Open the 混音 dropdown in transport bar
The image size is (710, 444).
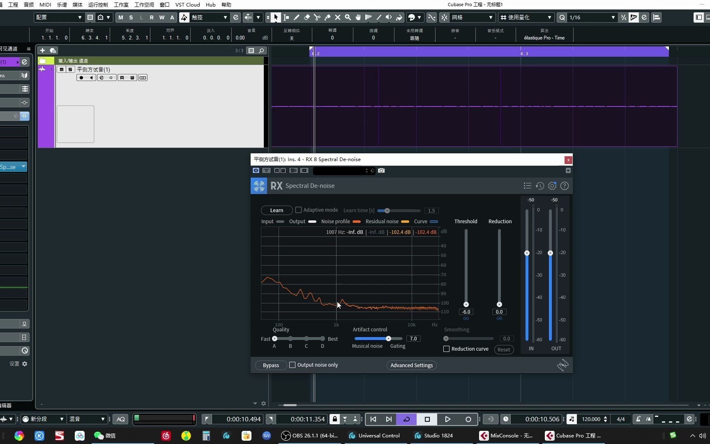pyautogui.click(x=87, y=419)
